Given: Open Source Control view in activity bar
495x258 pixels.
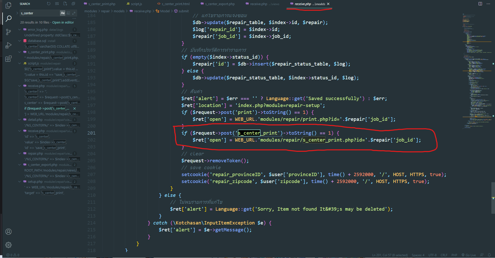Looking at the screenshot, I should 8,32.
